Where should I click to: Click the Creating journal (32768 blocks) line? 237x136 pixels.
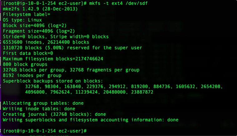click(54, 114)
